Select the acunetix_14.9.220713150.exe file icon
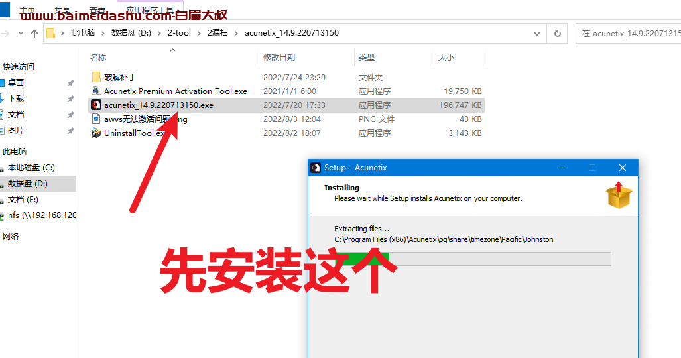Viewport: 681px width, 358px height. point(96,105)
